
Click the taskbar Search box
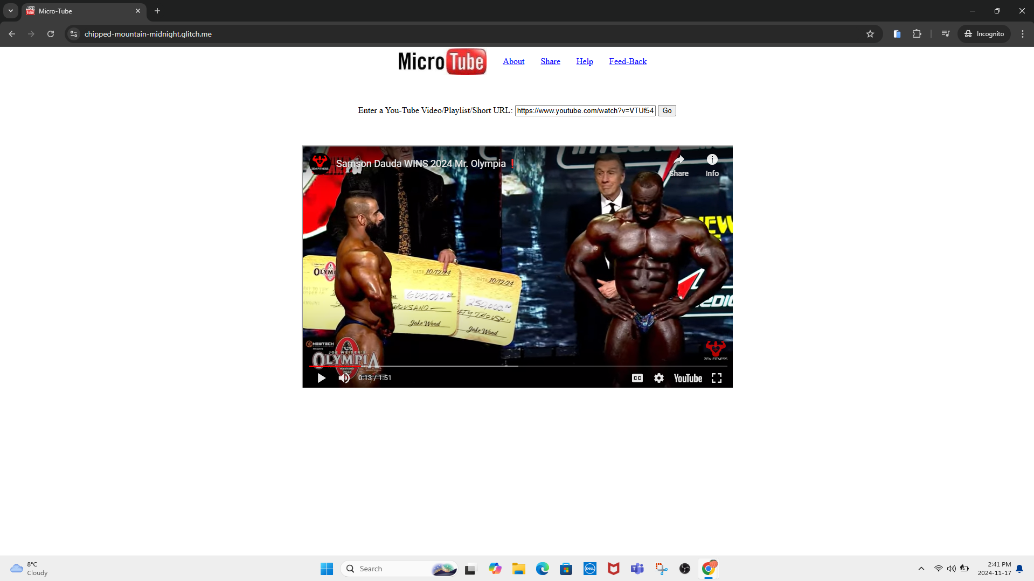click(399, 569)
